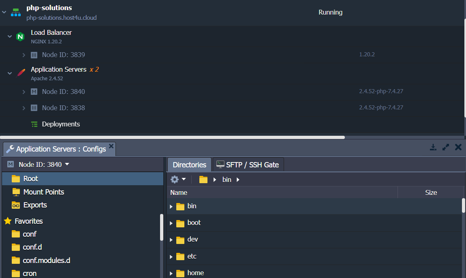Click the Deployments list icon

coord(34,124)
